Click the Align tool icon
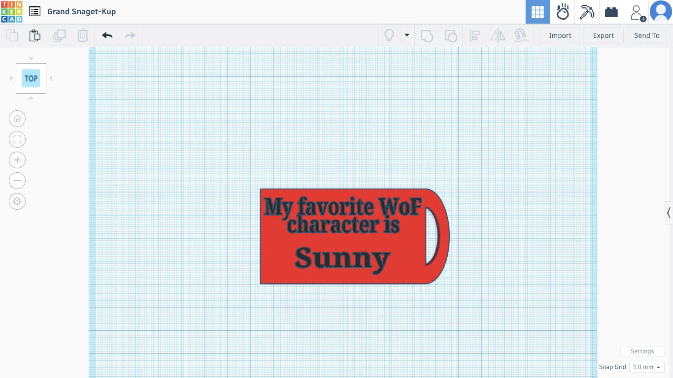Screen dimensions: 673x378 tap(475, 35)
